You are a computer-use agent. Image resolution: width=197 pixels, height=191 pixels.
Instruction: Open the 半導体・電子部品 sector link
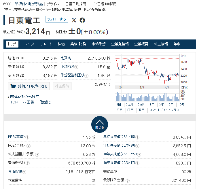tap(29, 4)
